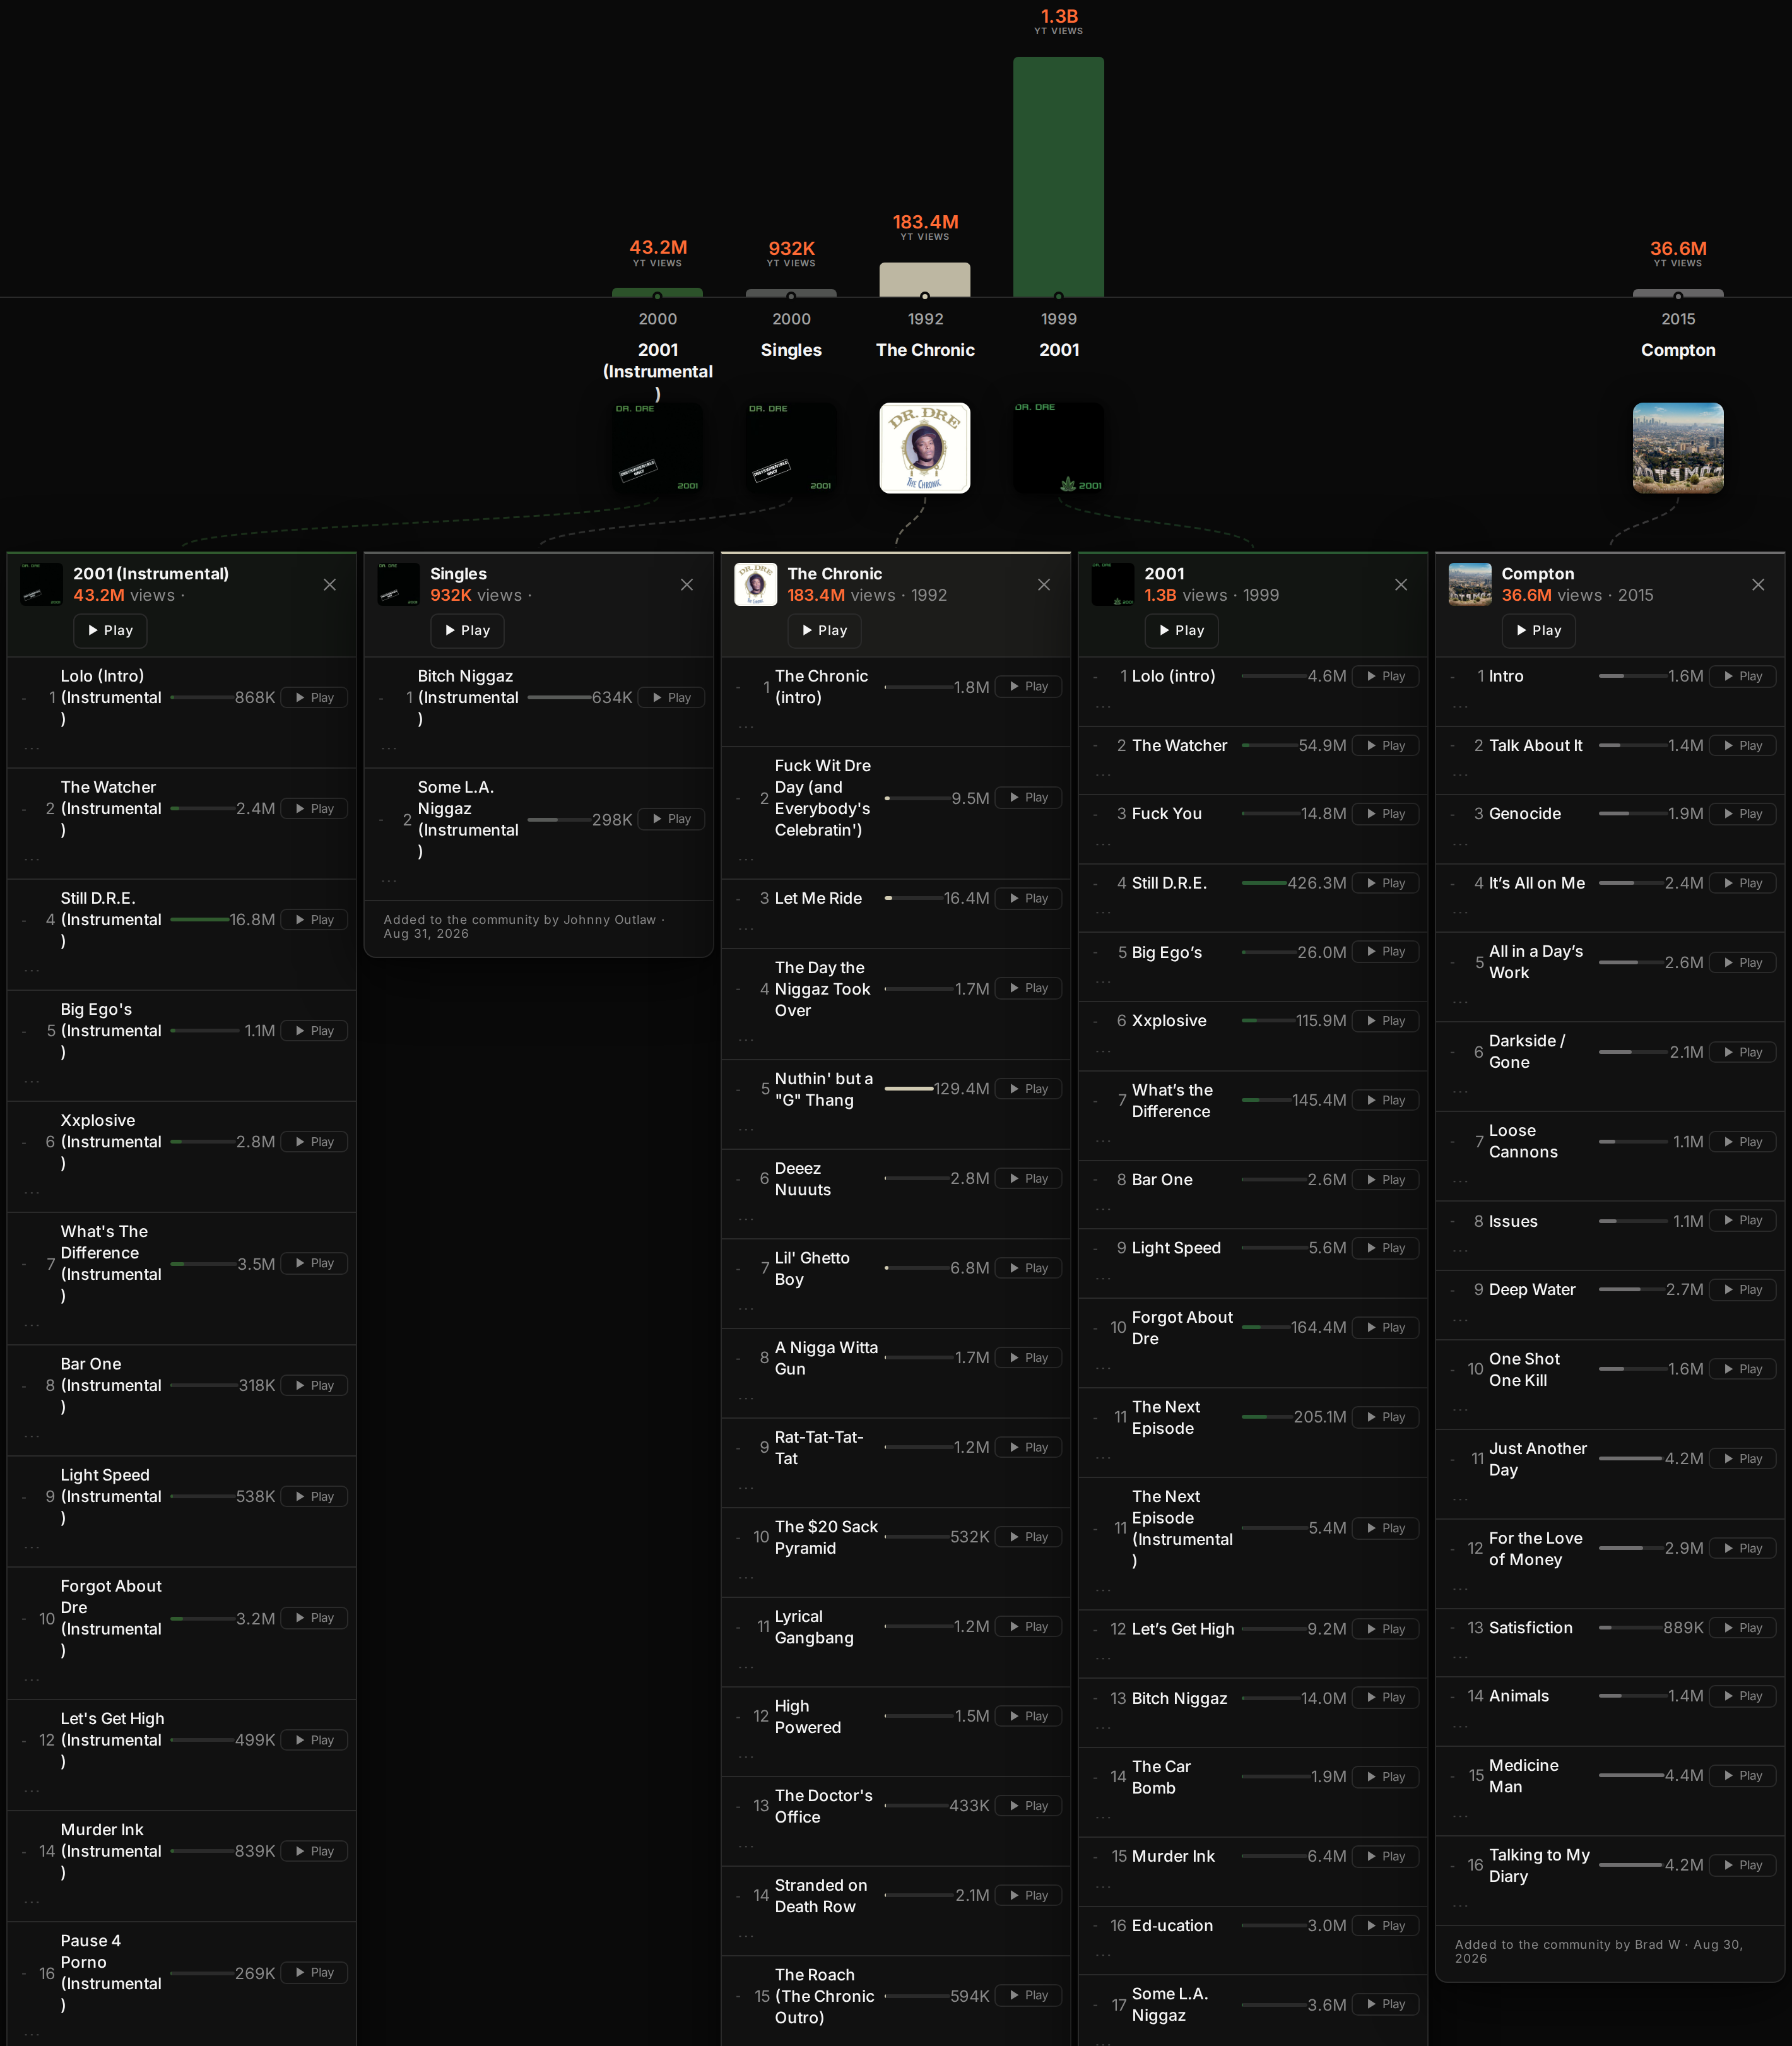The image size is (1792, 2046).
Task: Open The Chronic album cover thumbnail
Action: (925, 448)
